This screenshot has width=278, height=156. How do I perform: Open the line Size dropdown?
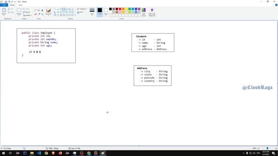(92, 12)
